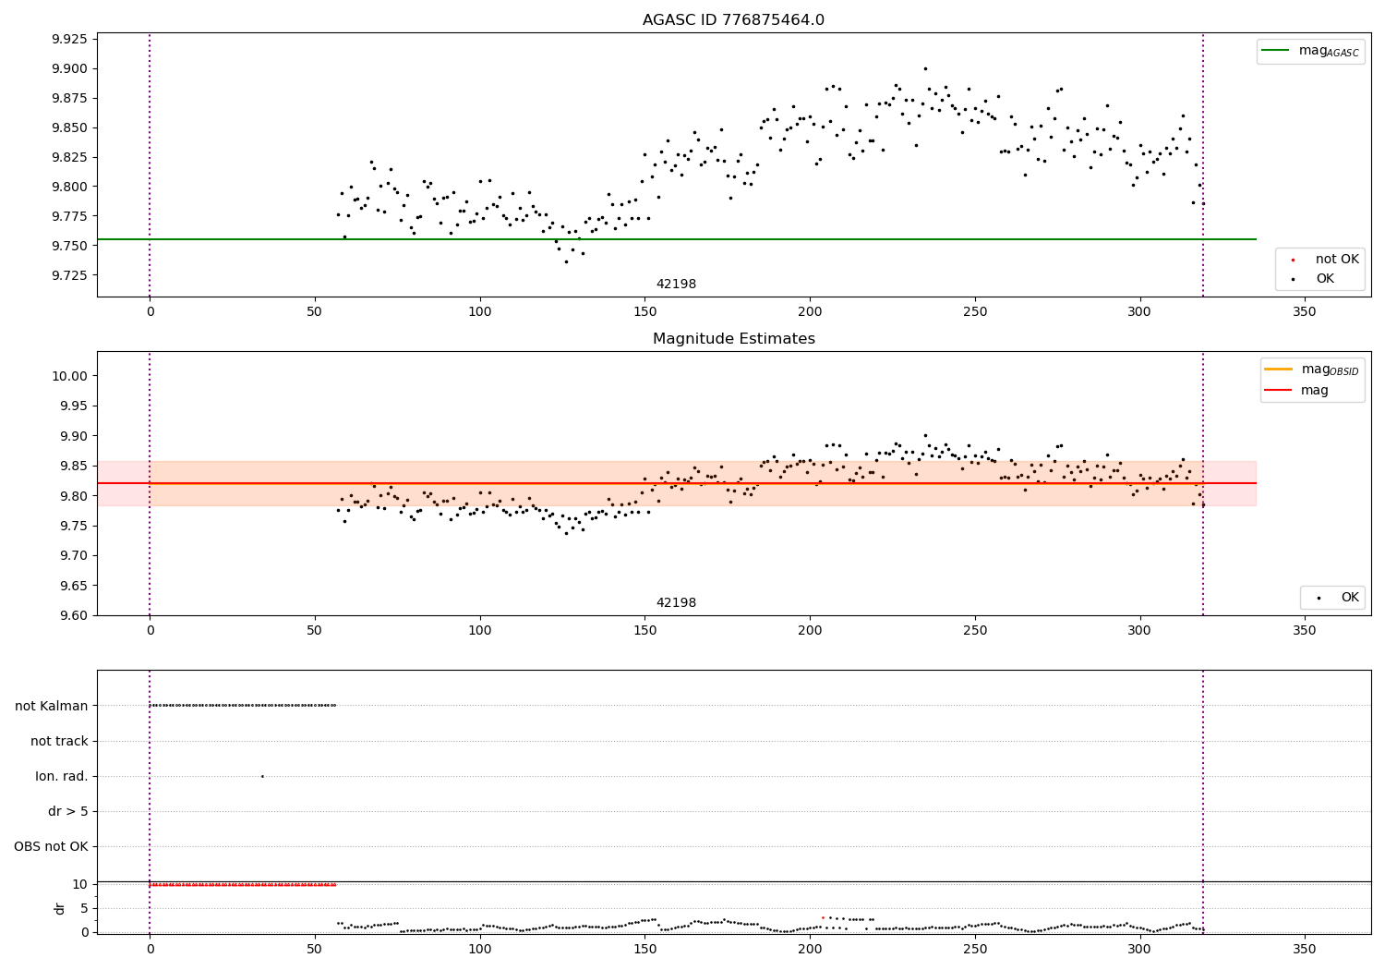Click the y-axis tick 9.95
Viewport: 1385px width, 970px height.
(74, 406)
